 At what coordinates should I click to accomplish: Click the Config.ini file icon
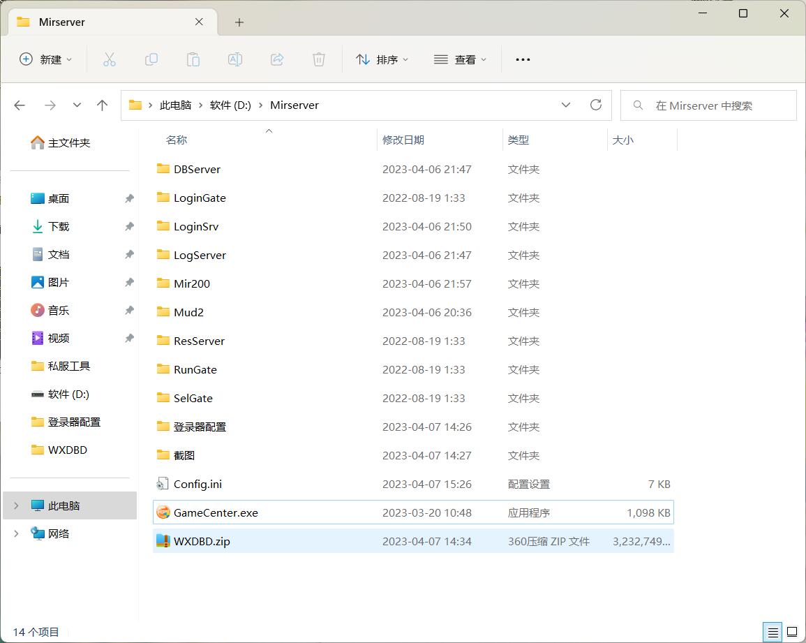tap(163, 484)
